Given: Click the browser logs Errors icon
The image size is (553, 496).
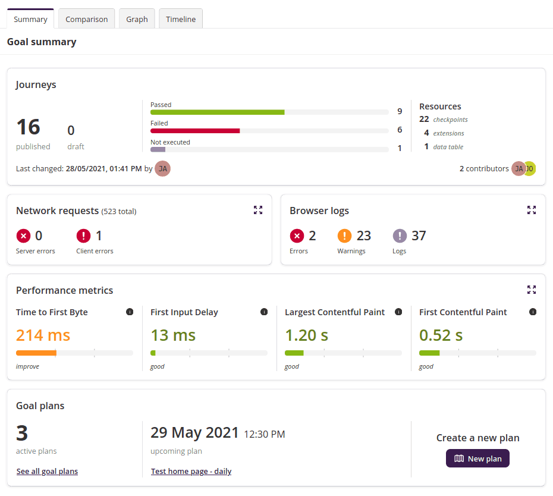Looking at the screenshot, I should 297,236.
